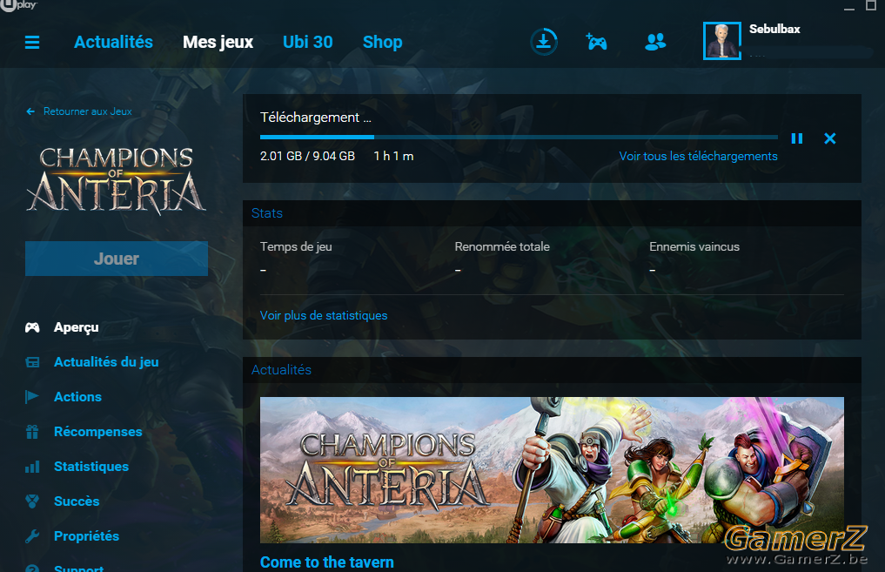Viewport: 885px width, 572px height.
Task: Pause the current download
Action: pyautogui.click(x=797, y=138)
